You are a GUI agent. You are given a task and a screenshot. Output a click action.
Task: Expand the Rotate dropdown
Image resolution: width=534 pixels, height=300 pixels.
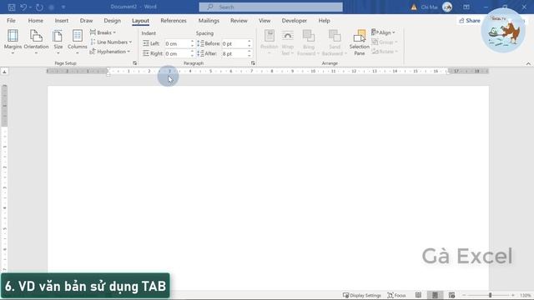coord(385,52)
